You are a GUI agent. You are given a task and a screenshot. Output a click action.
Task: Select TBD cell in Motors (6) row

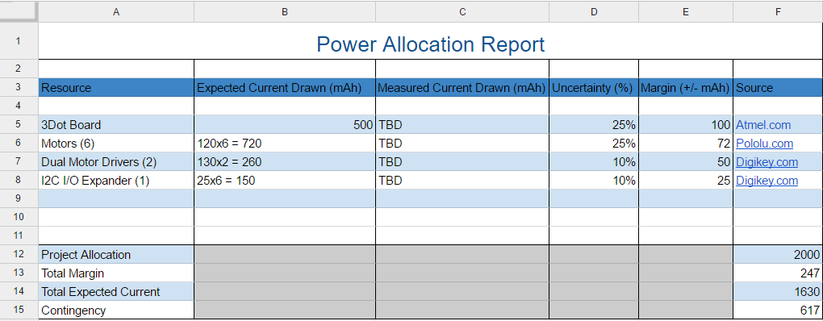pos(462,144)
